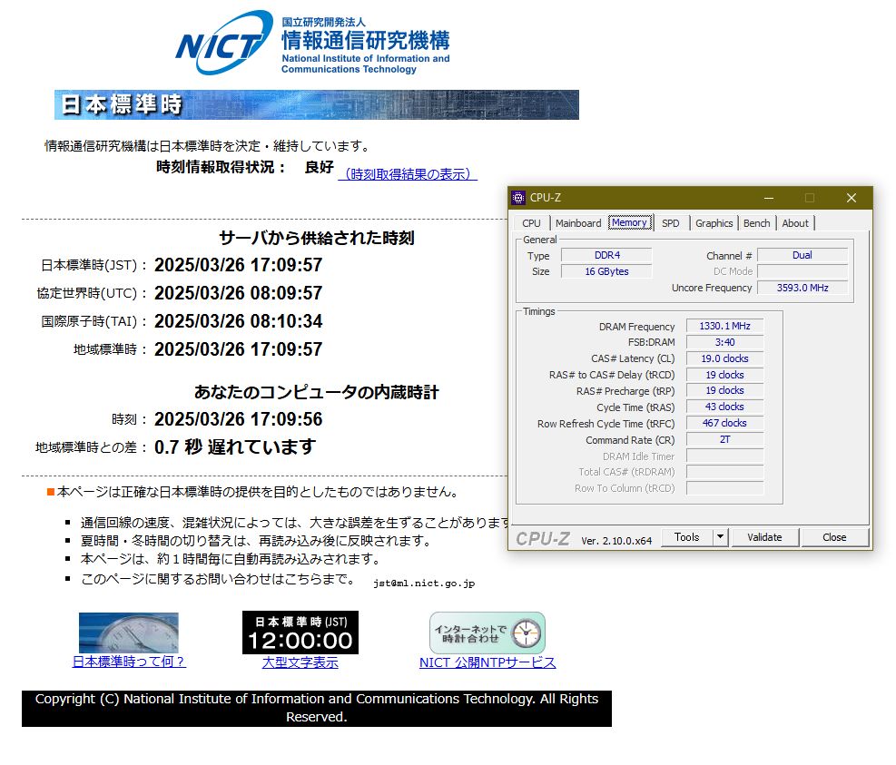The height and width of the screenshot is (765, 896).
Task: Click the CPU-Z icon in the title bar
Action: tap(518, 198)
